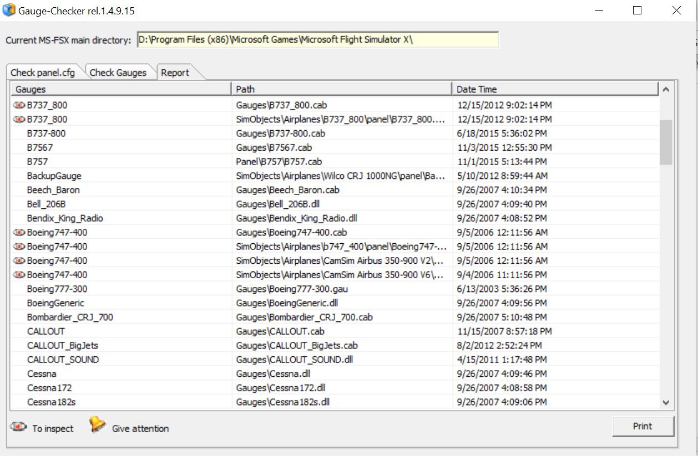This screenshot has height=456, width=698.
Task: Sort by the Date Time column header
Action: coord(555,89)
